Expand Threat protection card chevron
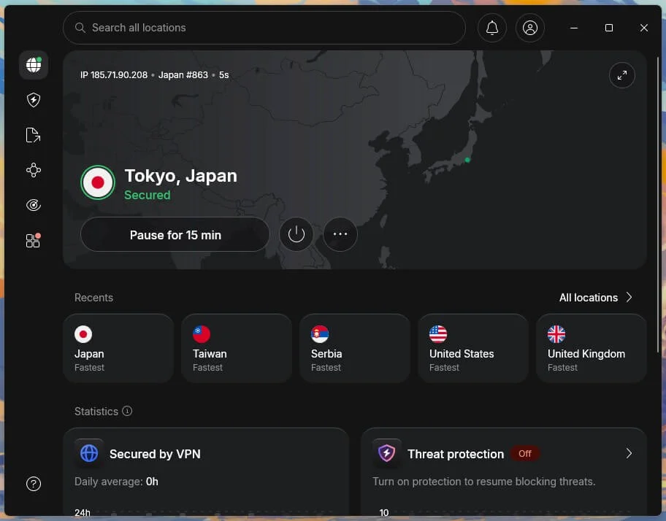 629,454
